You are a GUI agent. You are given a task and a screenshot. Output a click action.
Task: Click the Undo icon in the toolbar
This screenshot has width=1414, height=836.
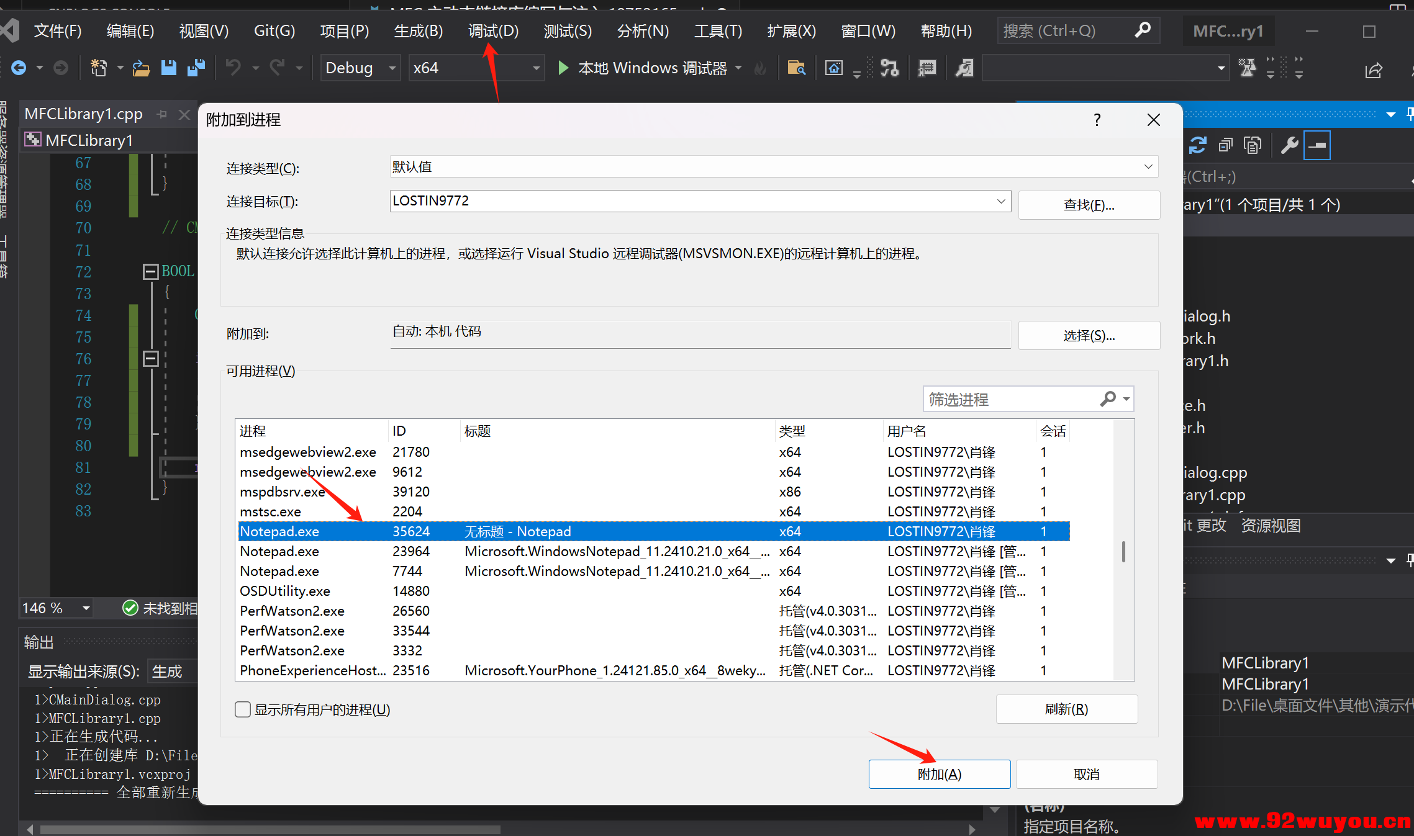tap(232, 68)
